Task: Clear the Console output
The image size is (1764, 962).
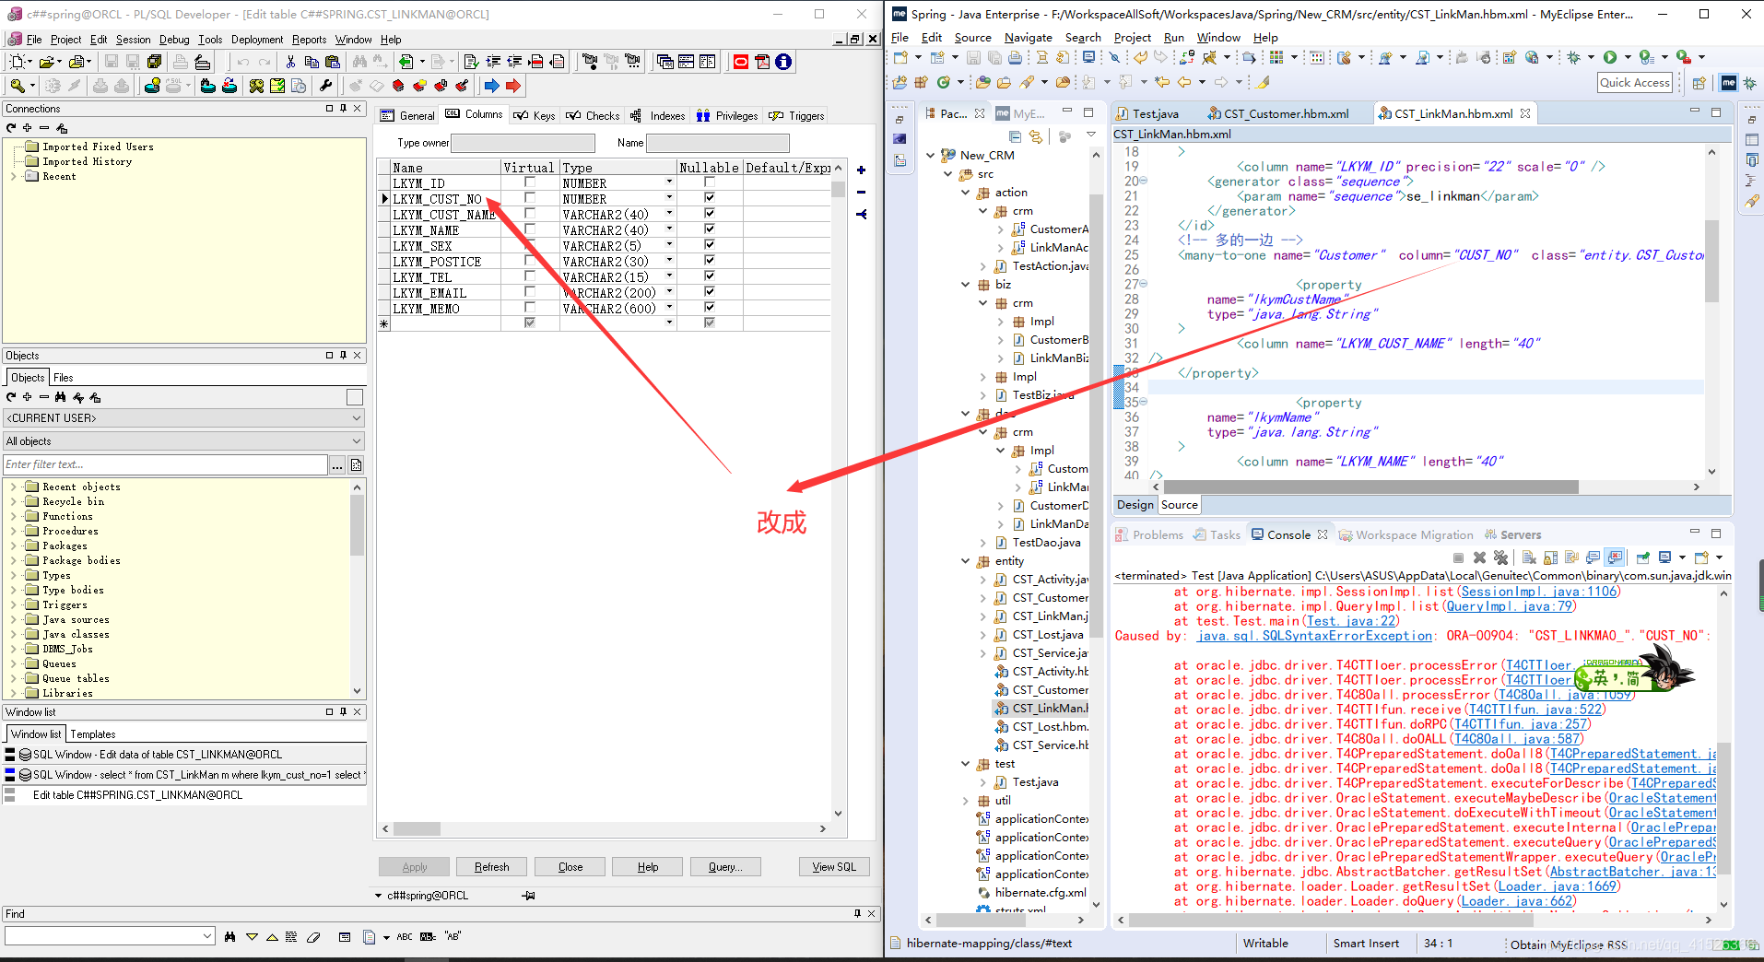Action: [x=1529, y=557]
